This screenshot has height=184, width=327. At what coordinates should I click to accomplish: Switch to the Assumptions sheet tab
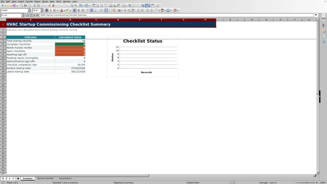[65, 178]
